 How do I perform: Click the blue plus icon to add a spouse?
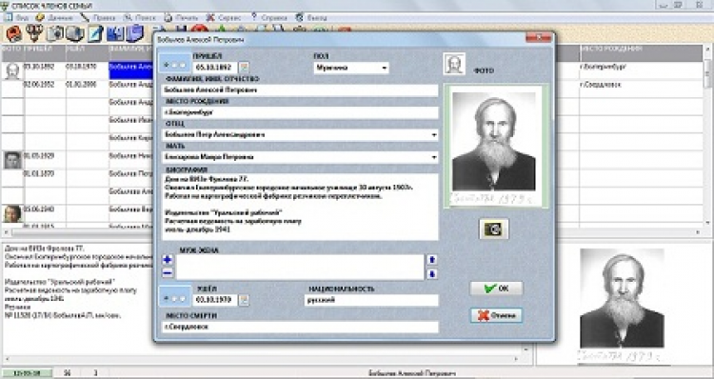click(168, 260)
